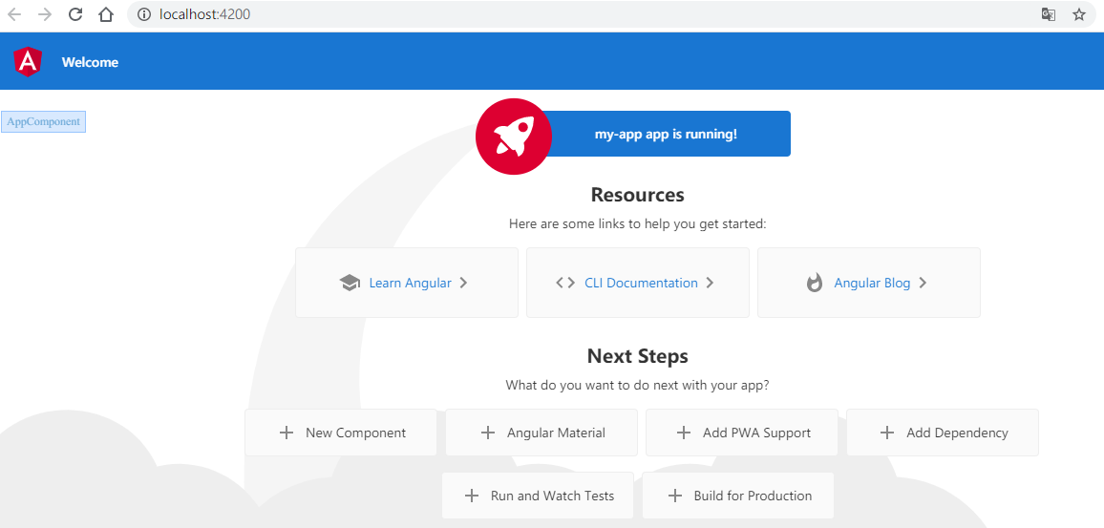The width and height of the screenshot is (1104, 528).
Task: Click the Angular shield logo
Action: pos(28,62)
